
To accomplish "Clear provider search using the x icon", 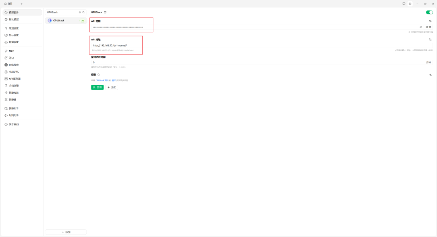I will (x=79, y=12).
